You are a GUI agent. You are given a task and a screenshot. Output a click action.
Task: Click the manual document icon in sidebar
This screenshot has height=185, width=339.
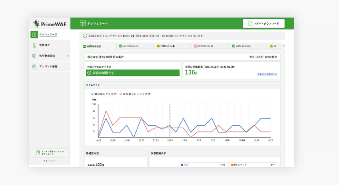tap(38, 153)
